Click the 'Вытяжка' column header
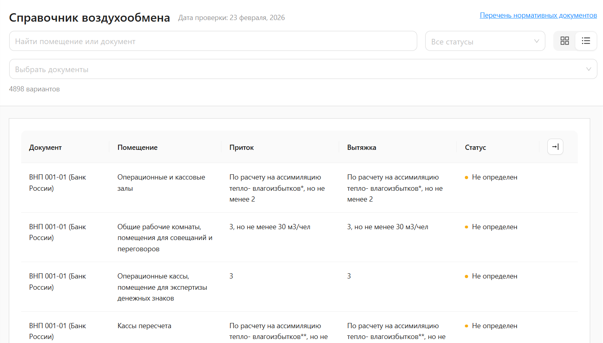 [362, 147]
